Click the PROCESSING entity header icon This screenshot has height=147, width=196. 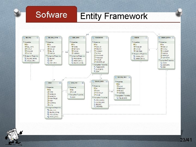pos(93,38)
